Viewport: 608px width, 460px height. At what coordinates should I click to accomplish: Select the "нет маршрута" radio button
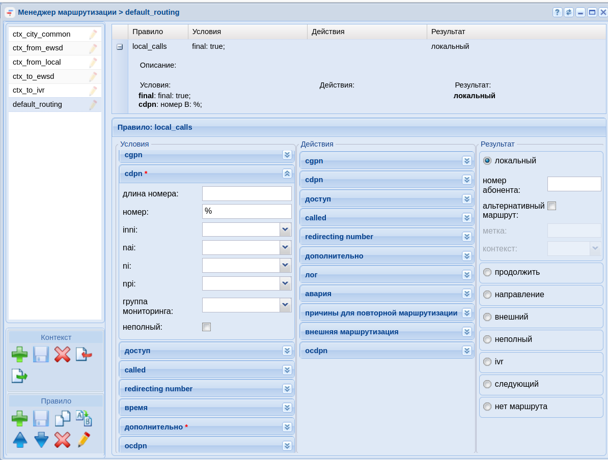(x=487, y=407)
